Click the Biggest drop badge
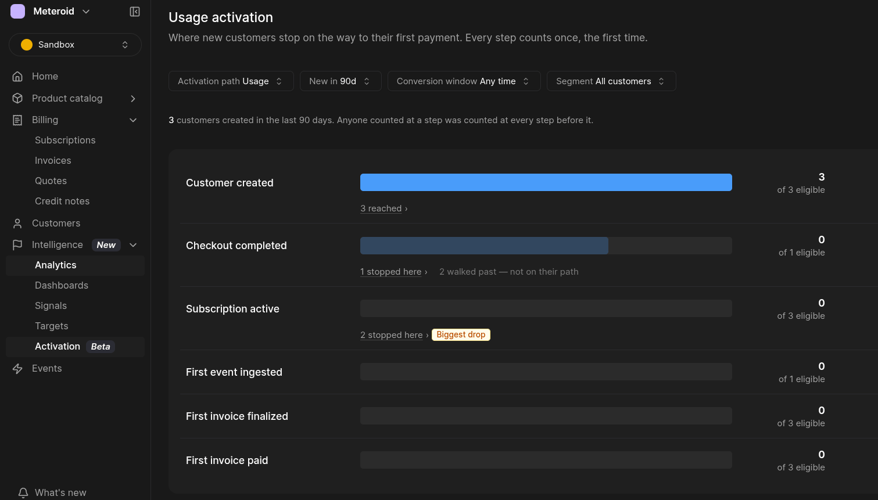878x500 pixels. pos(461,334)
